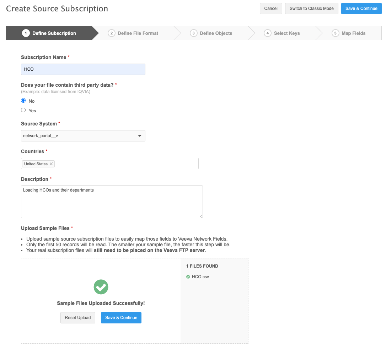Image resolution: width=386 pixels, height=349 pixels.
Task: Click the large green upload success checkmark
Action: coord(101,287)
